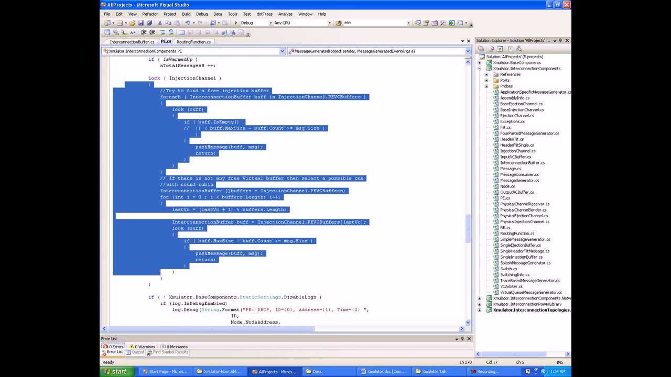Open the Debug configuration dropdown

[270, 23]
